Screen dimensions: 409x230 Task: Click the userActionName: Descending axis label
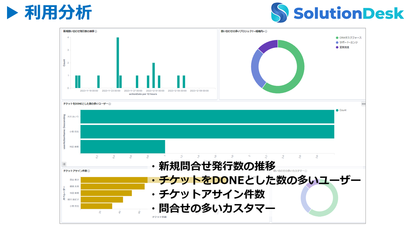(64, 132)
